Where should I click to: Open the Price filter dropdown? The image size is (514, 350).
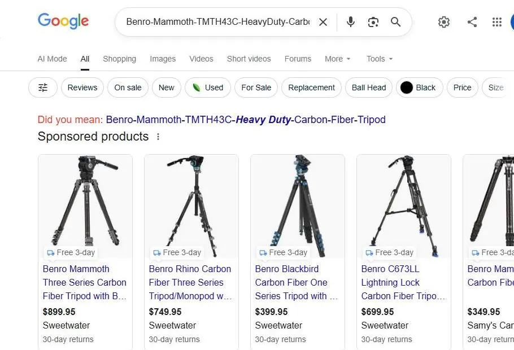tap(462, 88)
